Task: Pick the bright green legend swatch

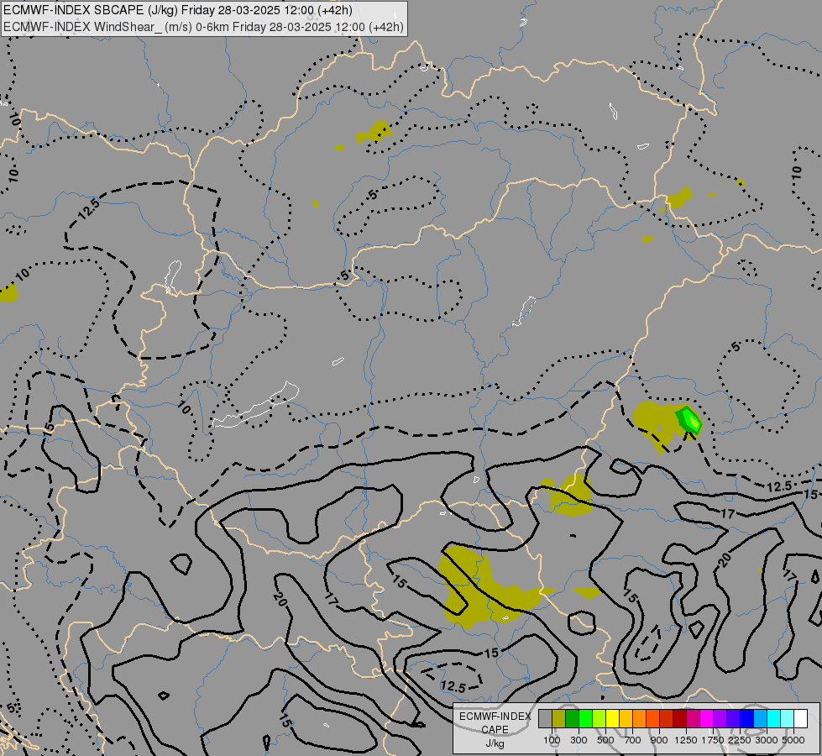Action: point(585,719)
